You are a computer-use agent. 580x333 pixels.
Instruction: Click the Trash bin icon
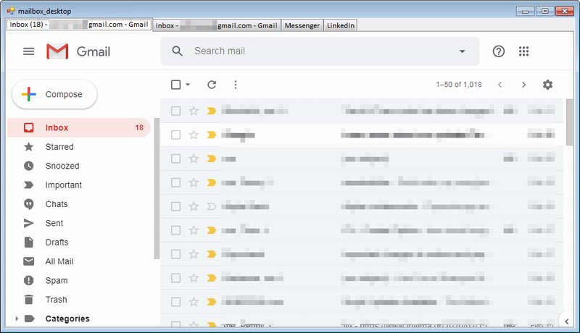point(28,300)
